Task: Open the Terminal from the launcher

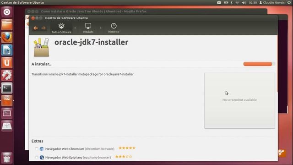Action: coord(7,88)
